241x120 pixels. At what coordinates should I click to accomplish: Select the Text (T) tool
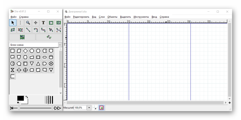pyautogui.click(x=43, y=23)
